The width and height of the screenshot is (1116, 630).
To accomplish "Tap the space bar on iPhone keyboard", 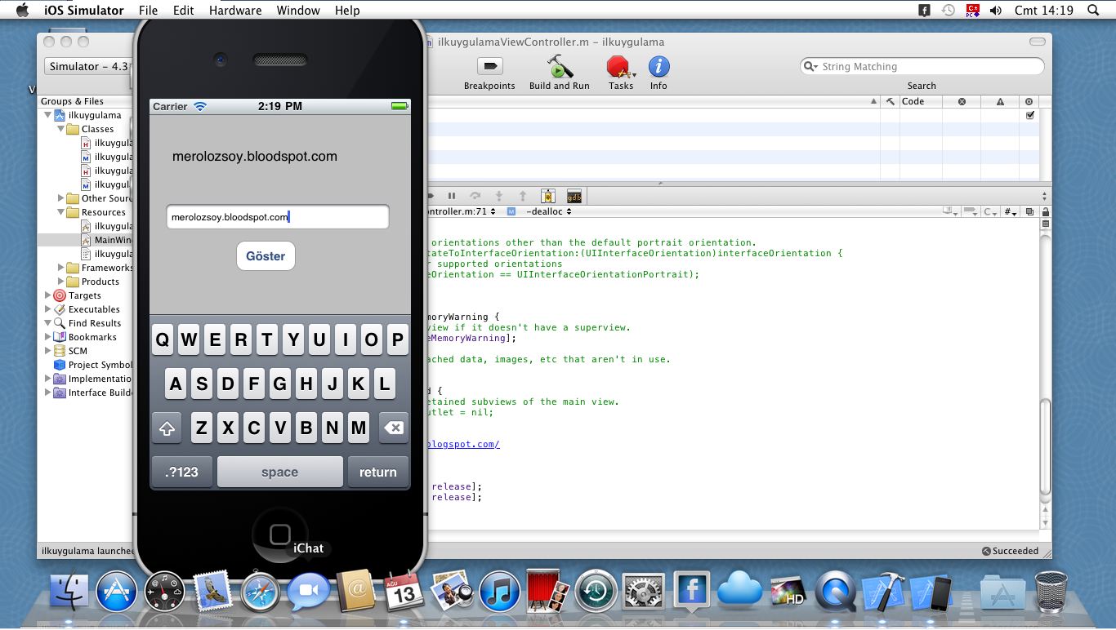I will (279, 472).
